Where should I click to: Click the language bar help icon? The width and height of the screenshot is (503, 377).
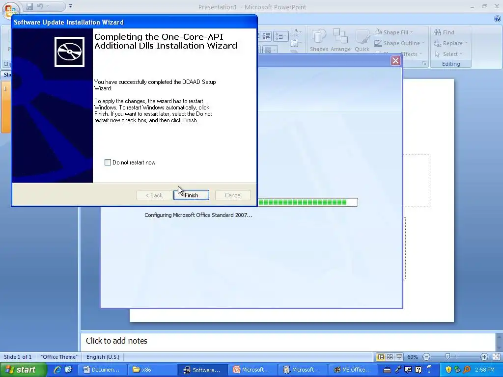coord(419,370)
